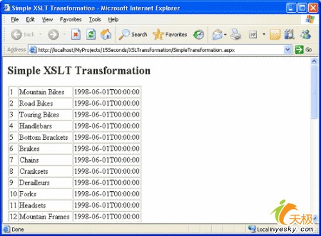Select the Headsets cell
This screenshot has height=236, width=321.
(x=46, y=205)
